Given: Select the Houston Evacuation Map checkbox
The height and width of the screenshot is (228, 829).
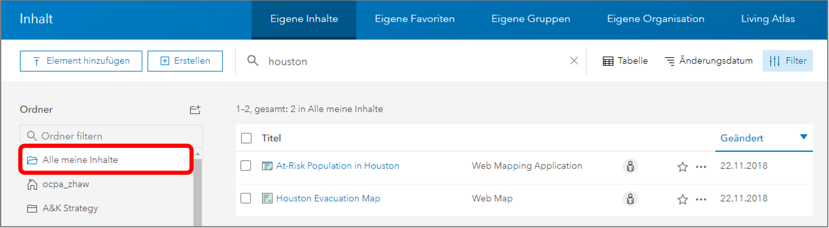Looking at the screenshot, I should 246,198.
